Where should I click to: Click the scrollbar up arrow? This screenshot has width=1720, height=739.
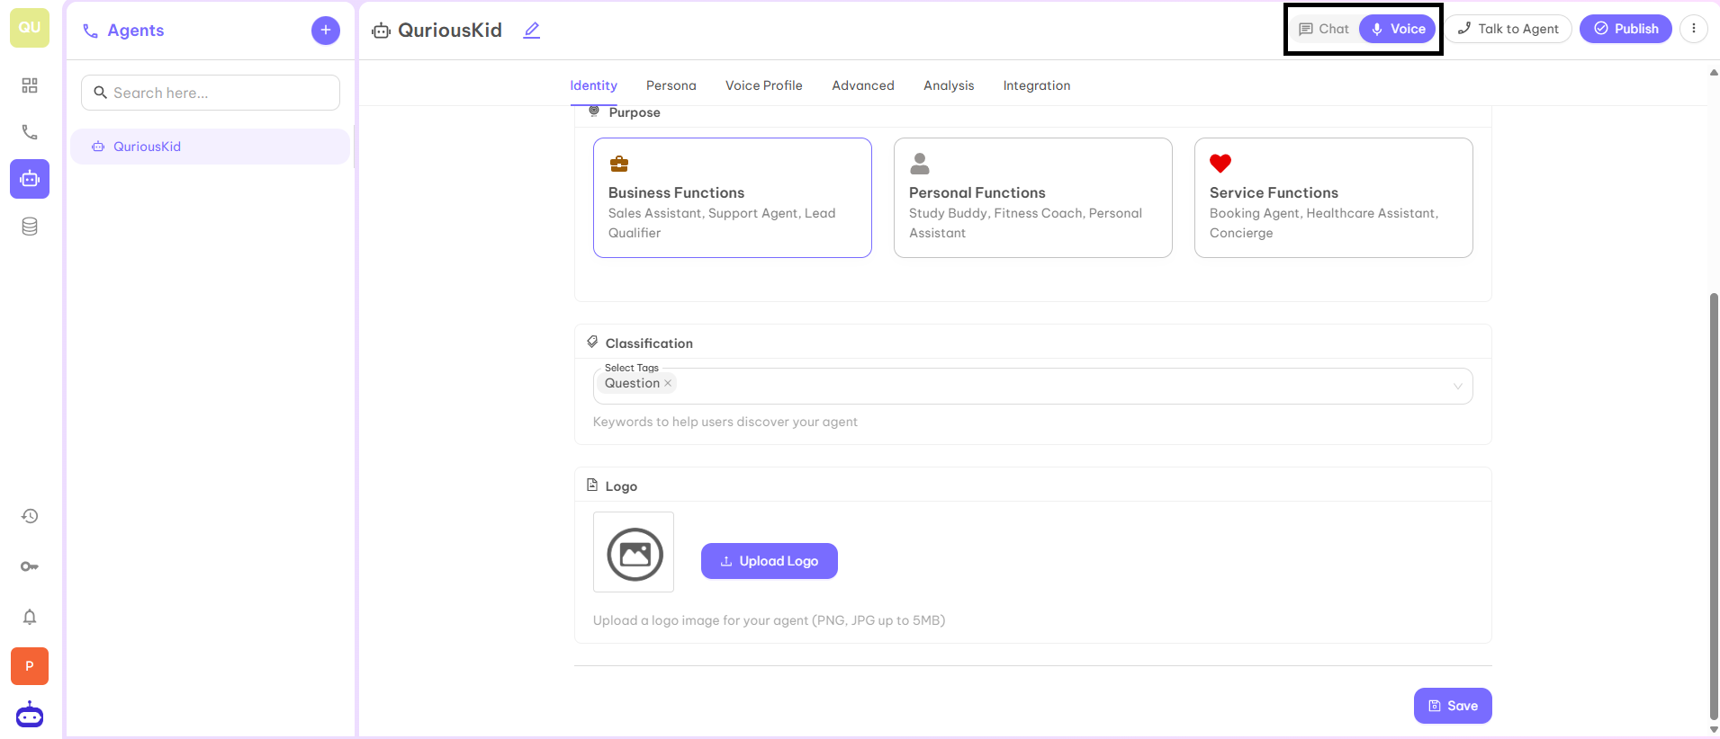[1714, 72]
